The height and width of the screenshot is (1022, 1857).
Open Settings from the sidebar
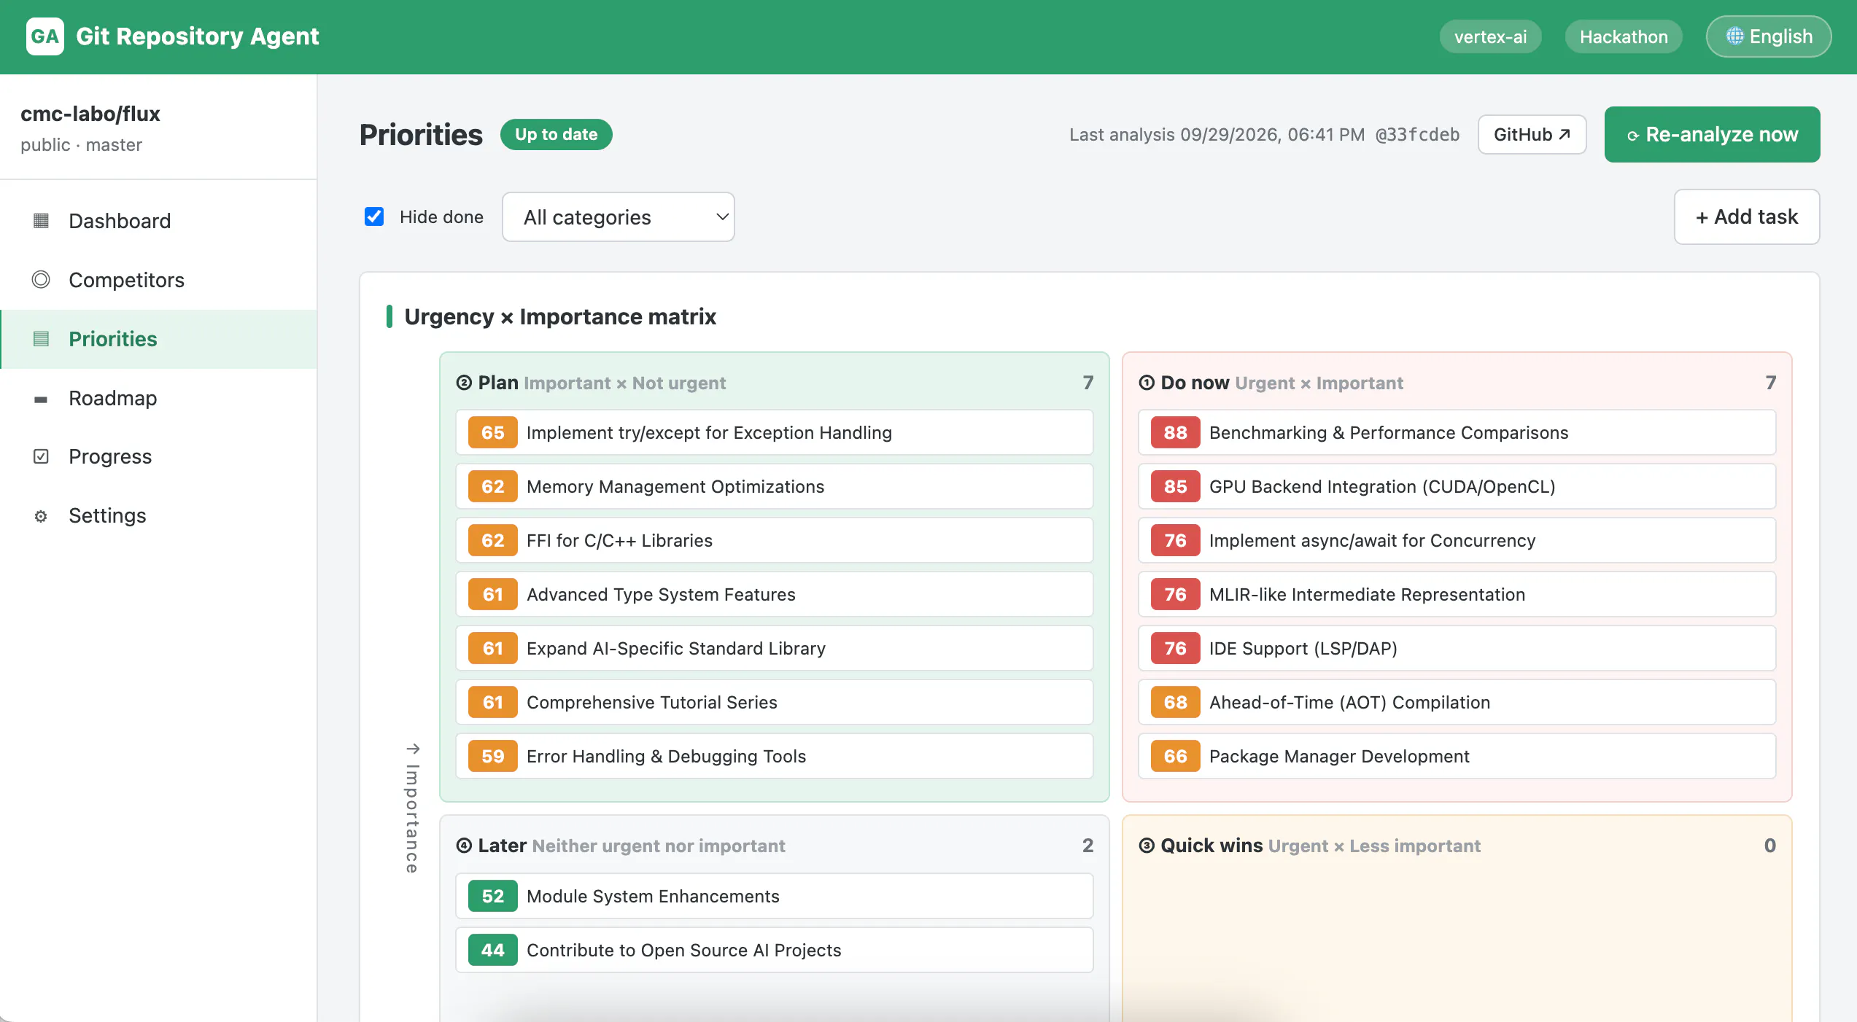(x=158, y=515)
